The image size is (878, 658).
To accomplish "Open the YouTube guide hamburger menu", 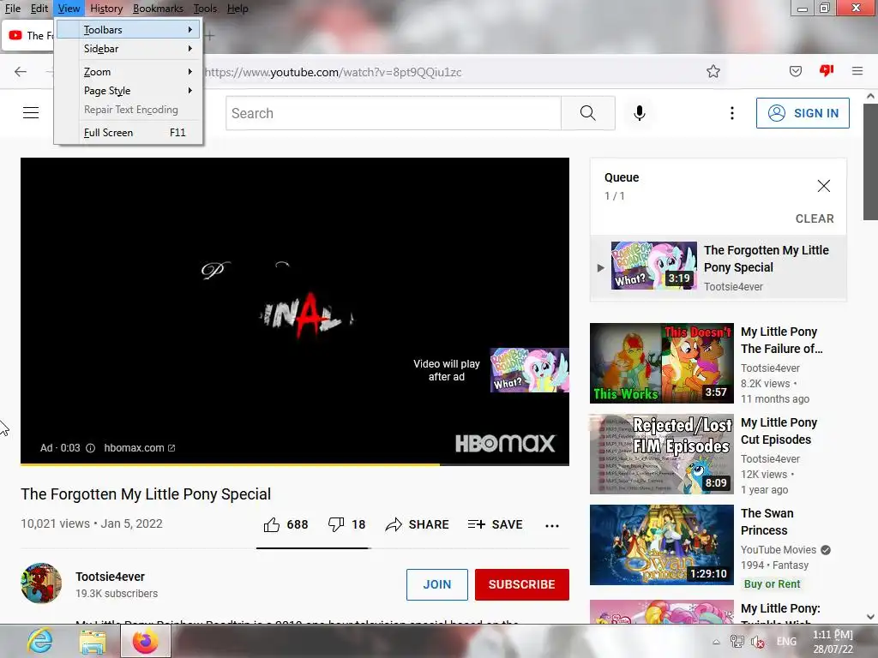I will (x=31, y=113).
